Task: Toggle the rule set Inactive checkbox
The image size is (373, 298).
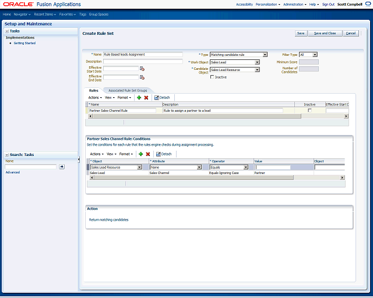Action: pos(212,77)
